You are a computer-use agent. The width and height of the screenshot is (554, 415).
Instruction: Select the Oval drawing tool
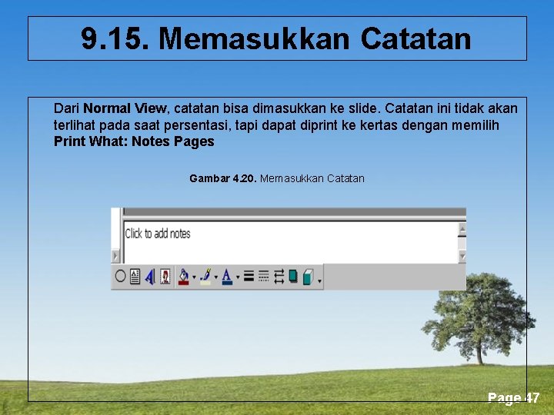[x=120, y=277]
